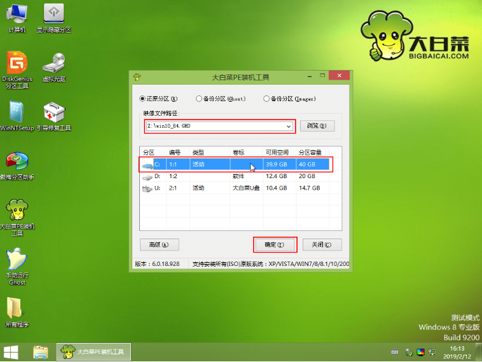This screenshot has height=362, width=482.
Task: Maximize the 大白菜PE装机工具 window
Action: click(322, 75)
